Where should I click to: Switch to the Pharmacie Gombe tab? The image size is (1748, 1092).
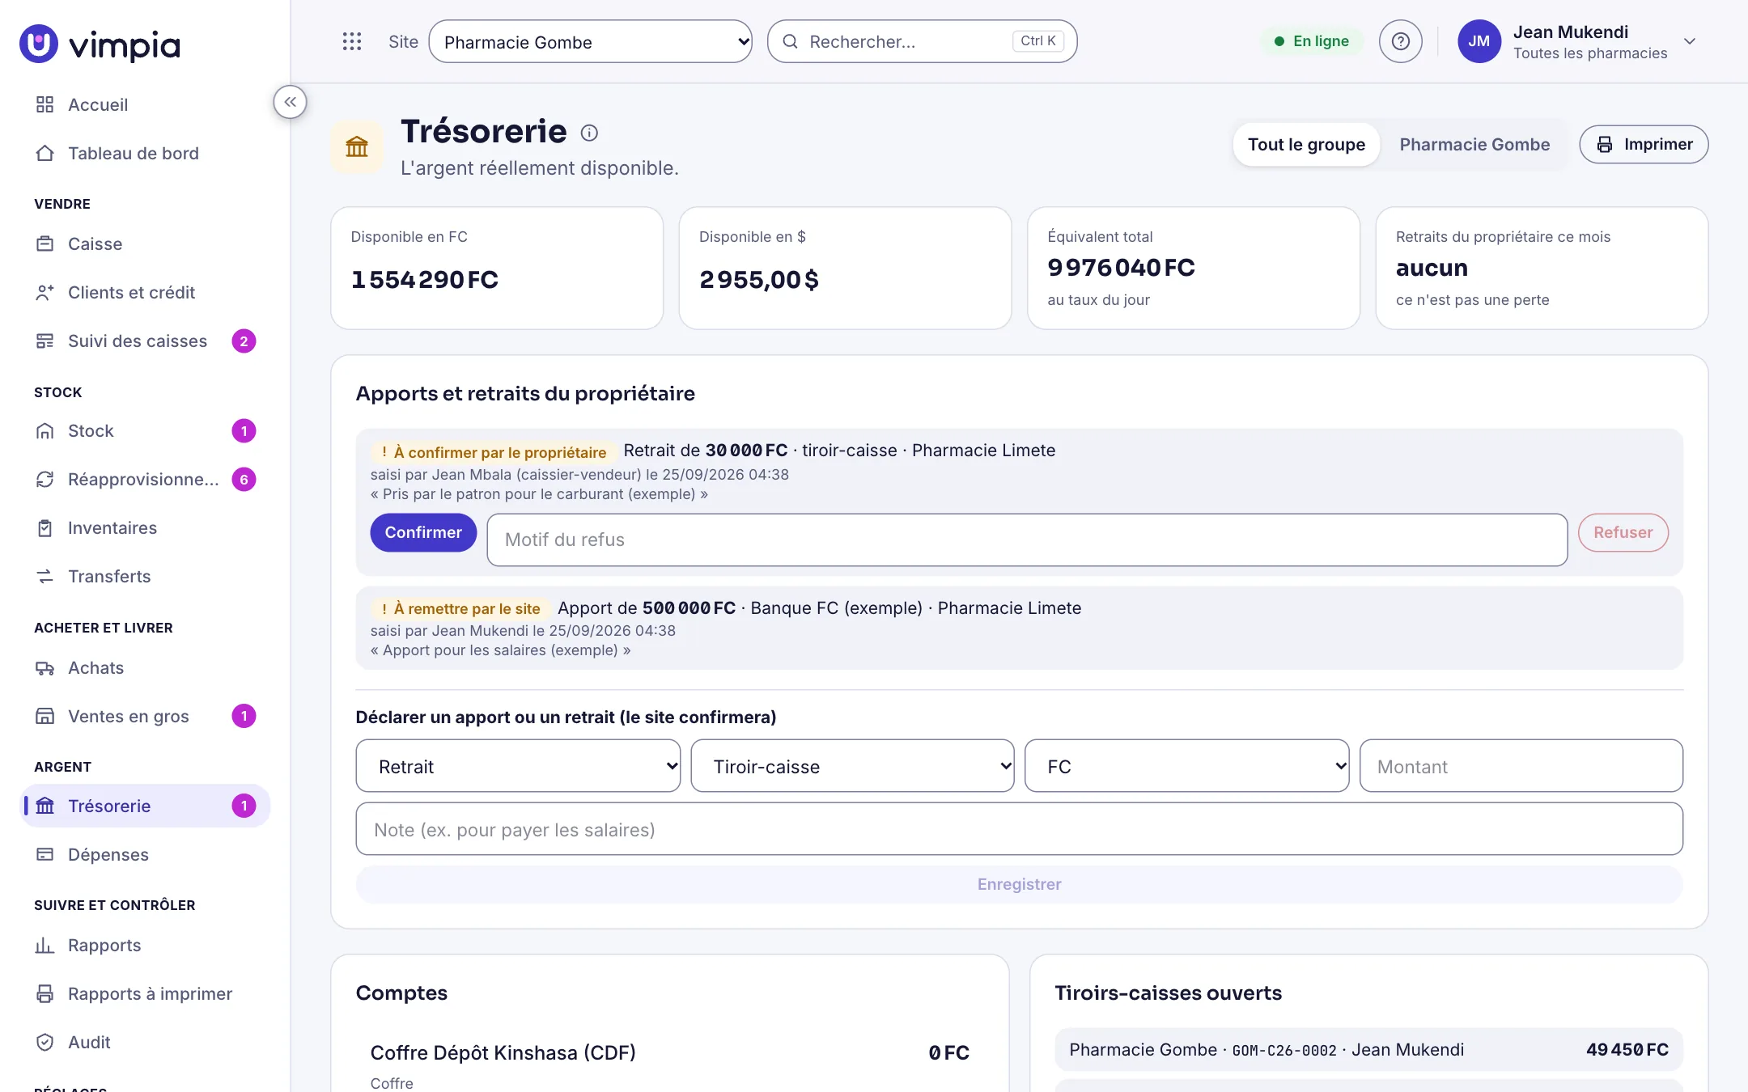click(x=1474, y=144)
